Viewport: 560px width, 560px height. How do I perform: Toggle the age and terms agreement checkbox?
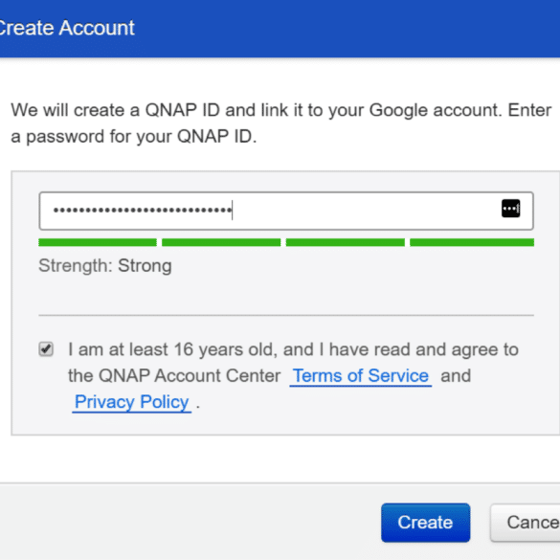[46, 349]
